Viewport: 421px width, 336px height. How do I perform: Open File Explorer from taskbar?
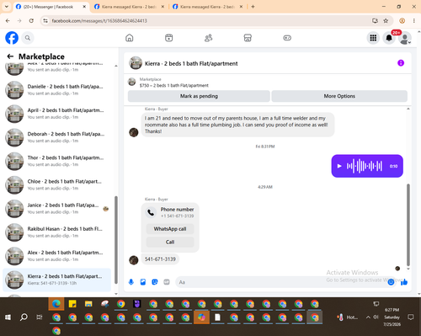point(88,304)
